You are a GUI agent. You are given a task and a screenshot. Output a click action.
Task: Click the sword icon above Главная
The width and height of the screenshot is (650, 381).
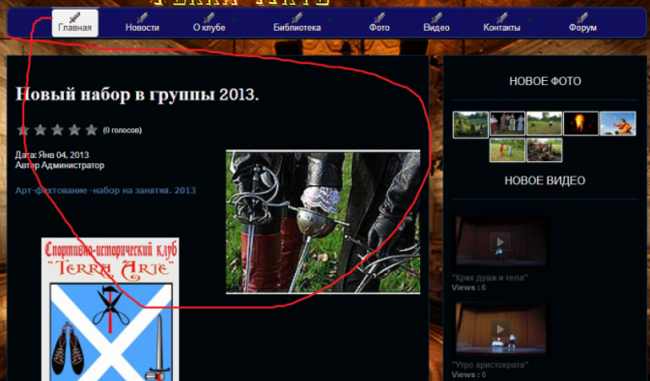pyautogui.click(x=74, y=17)
